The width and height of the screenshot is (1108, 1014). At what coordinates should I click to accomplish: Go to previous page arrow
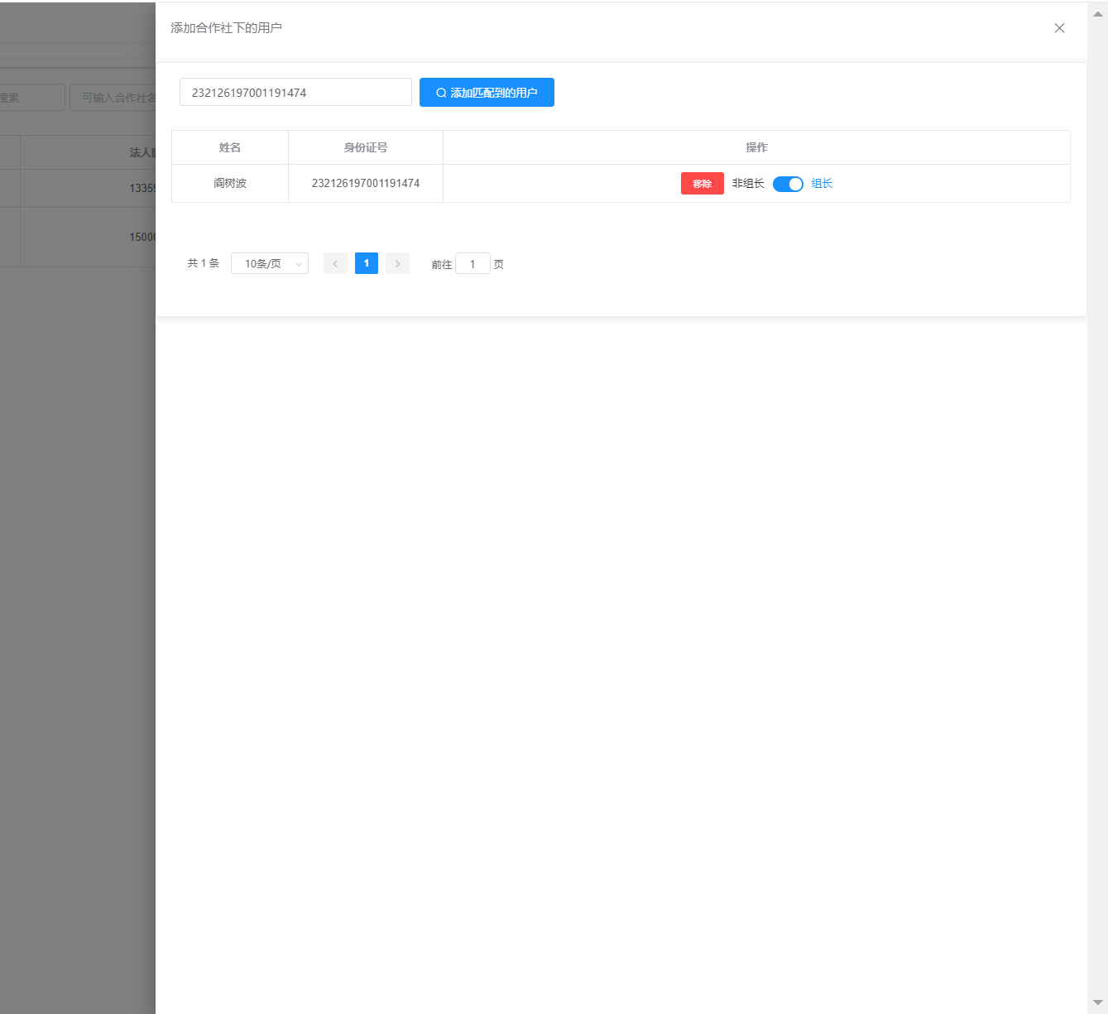(x=335, y=263)
